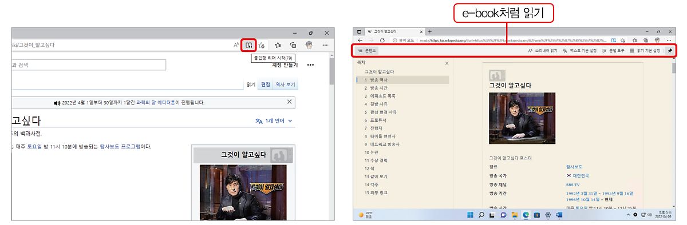Exit Immersive Reader via address bar icon
The width and height of the screenshot is (687, 225).
click(x=613, y=41)
